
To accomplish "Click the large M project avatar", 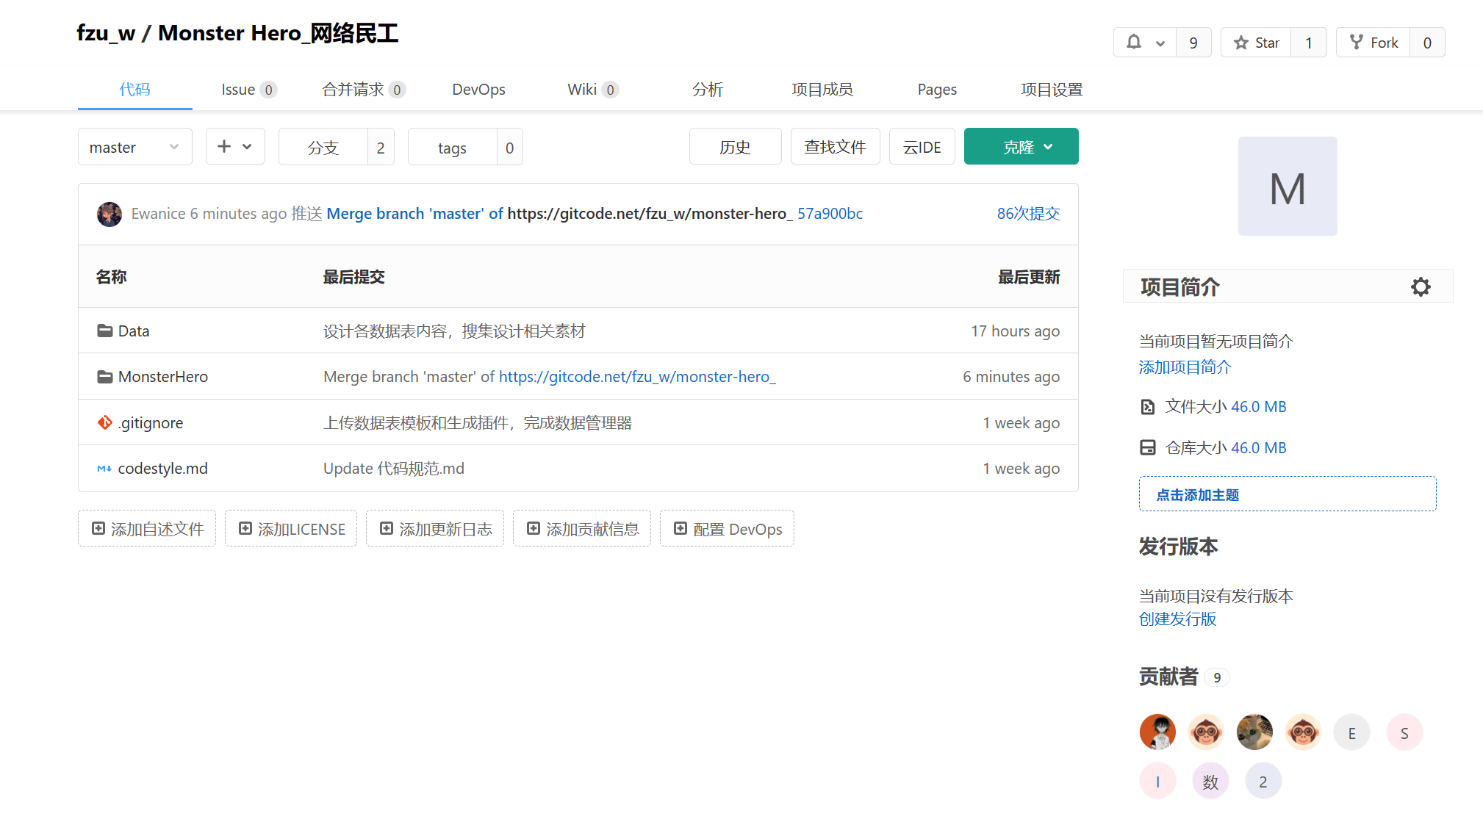I will (x=1288, y=187).
